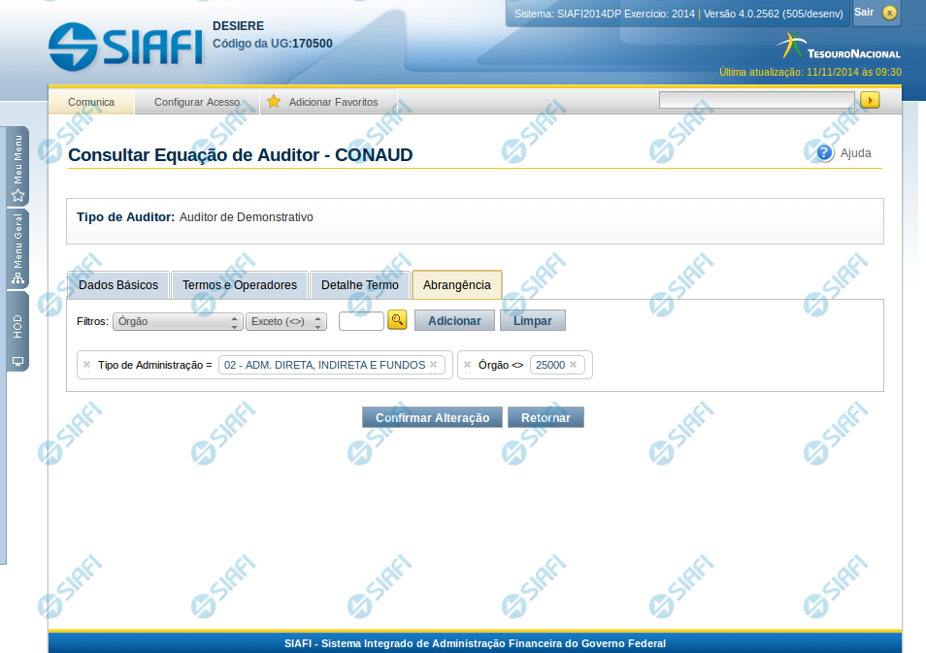
Task: Click the Confirmar Alteração button
Action: [x=432, y=417]
